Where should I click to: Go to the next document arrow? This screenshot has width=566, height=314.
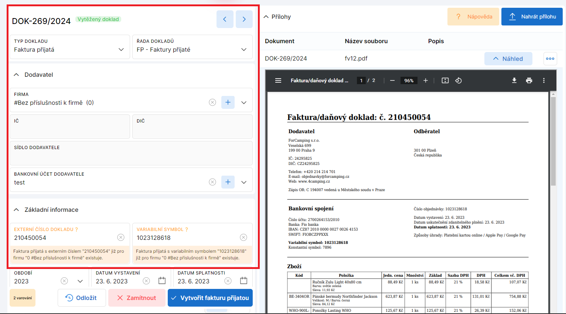pos(244,19)
